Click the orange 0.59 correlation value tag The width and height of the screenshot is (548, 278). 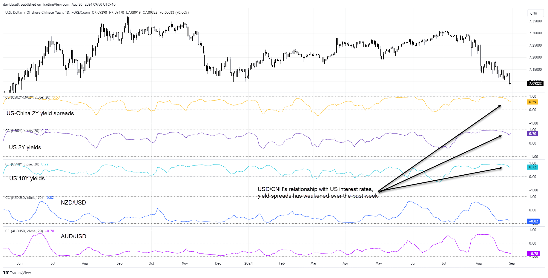[532, 102]
